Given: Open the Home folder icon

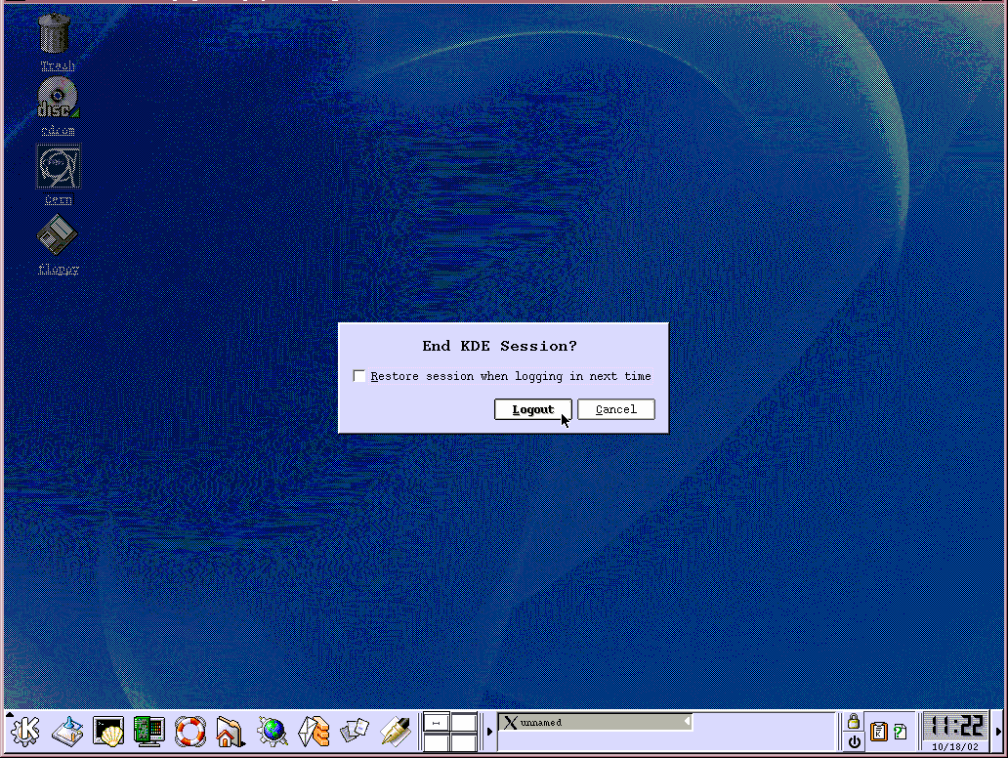Looking at the screenshot, I should [231, 731].
